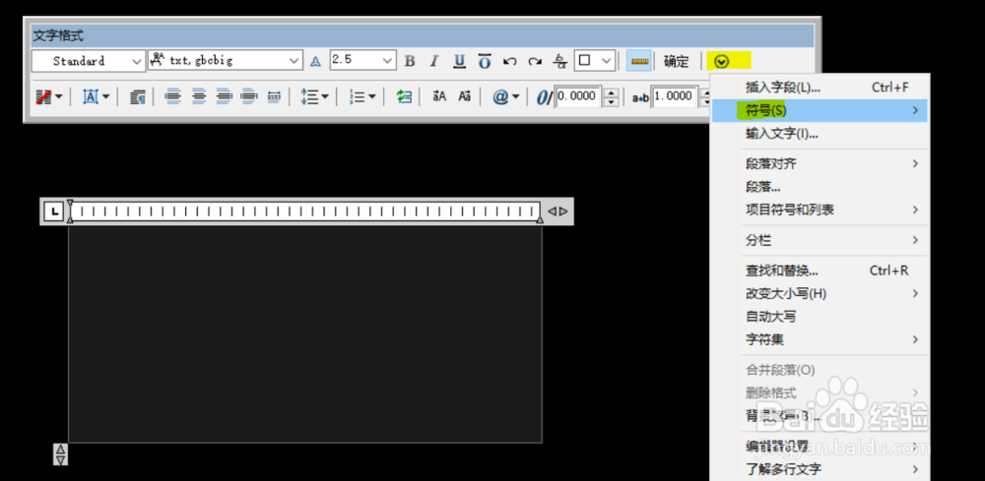This screenshot has width=985, height=481.
Task: Center paragraph text
Action: [199, 96]
